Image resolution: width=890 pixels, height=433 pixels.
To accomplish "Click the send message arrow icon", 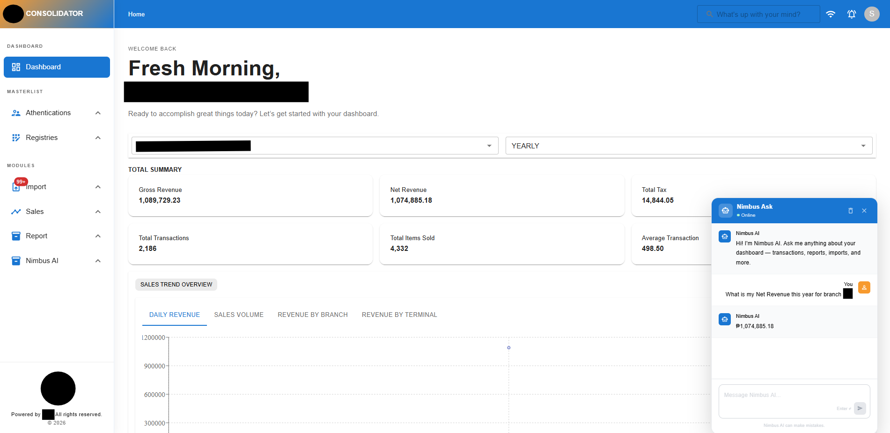I will click(x=860, y=408).
